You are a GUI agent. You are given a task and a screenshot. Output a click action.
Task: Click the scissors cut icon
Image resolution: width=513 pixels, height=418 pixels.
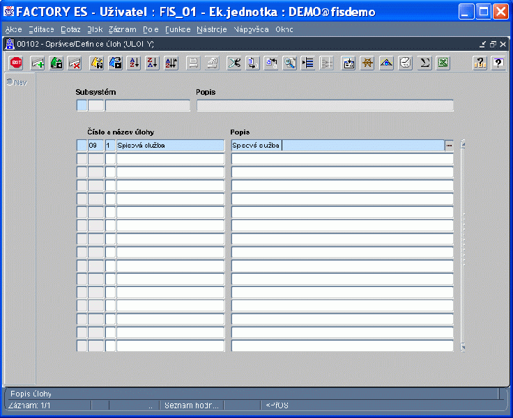[x=234, y=63]
